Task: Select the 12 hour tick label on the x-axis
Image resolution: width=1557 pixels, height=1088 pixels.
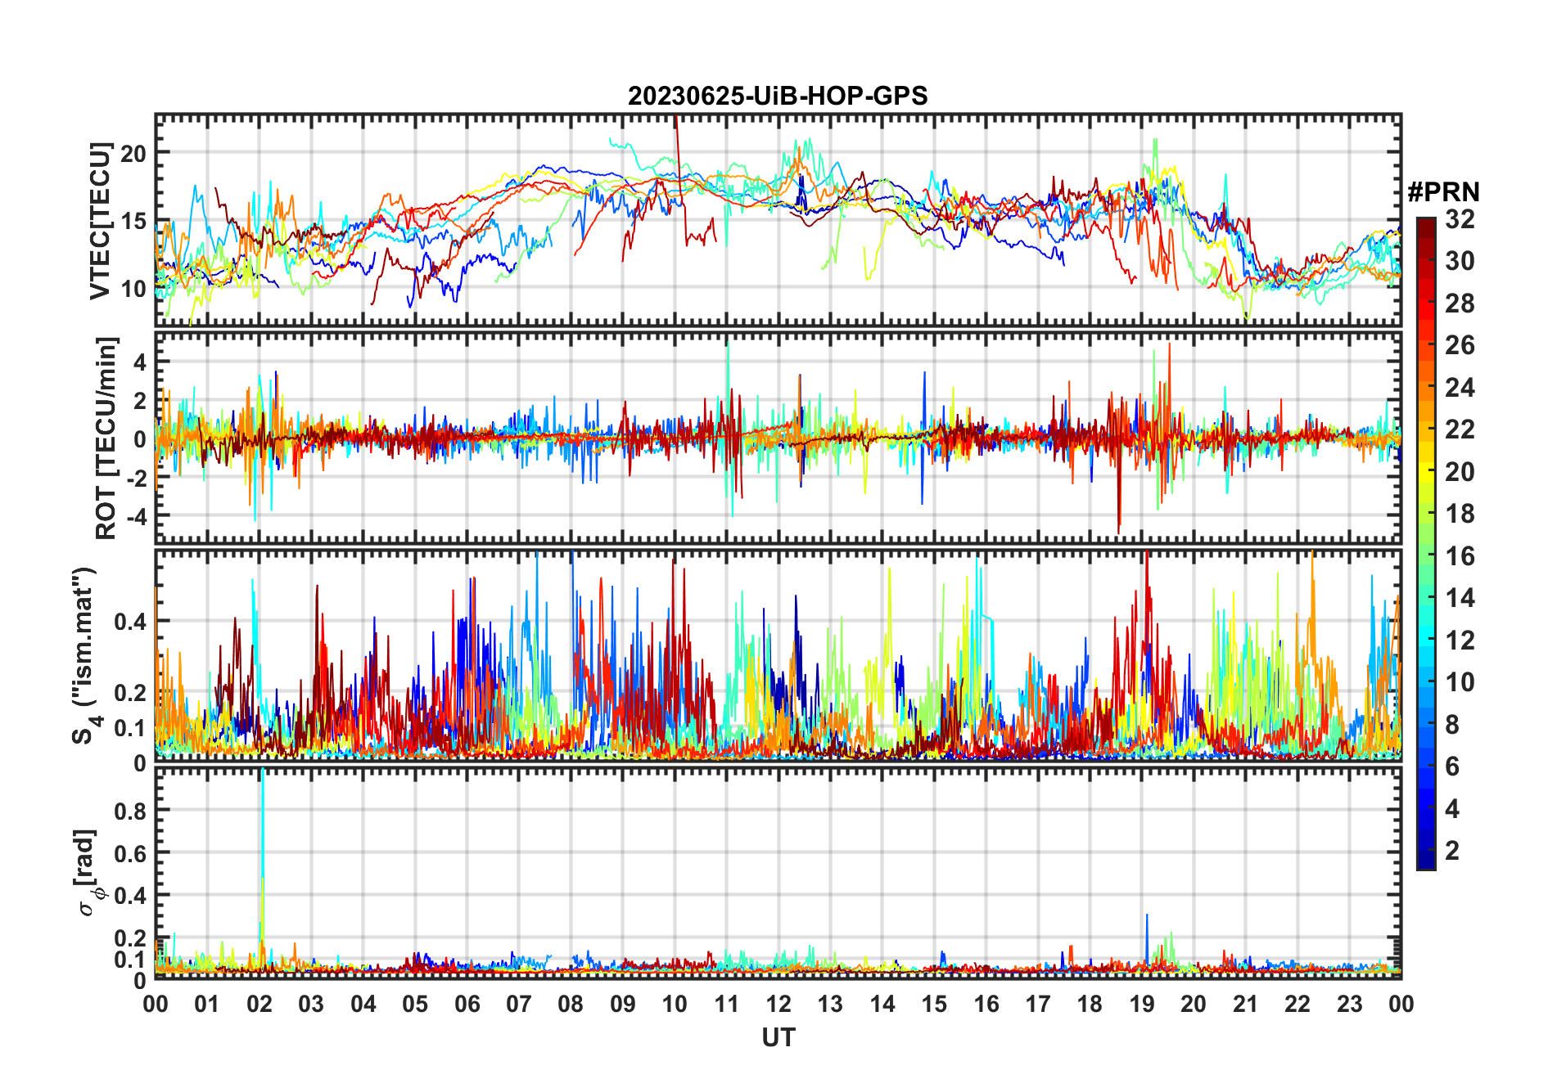Action: [x=778, y=1004]
